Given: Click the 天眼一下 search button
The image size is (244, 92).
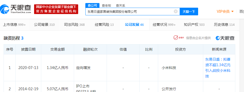Looking at the screenshot, I should (x=189, y=11).
